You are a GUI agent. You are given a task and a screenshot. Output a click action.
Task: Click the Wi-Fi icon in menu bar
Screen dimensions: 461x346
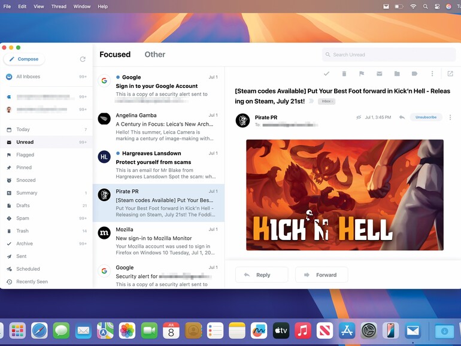(x=413, y=7)
